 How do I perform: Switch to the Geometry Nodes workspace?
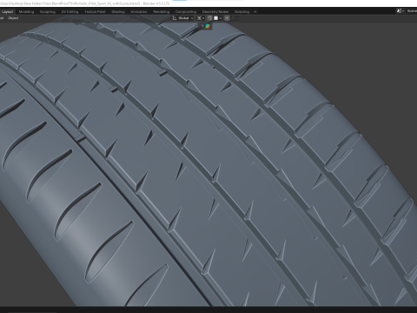tap(215, 11)
